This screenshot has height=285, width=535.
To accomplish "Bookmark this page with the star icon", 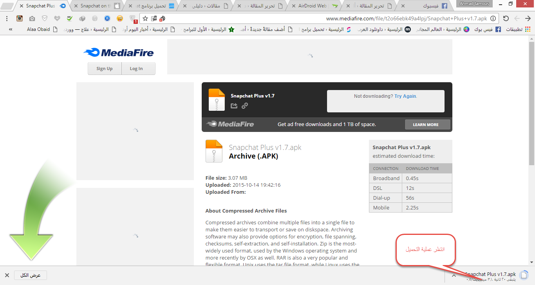I will tap(145, 18).
